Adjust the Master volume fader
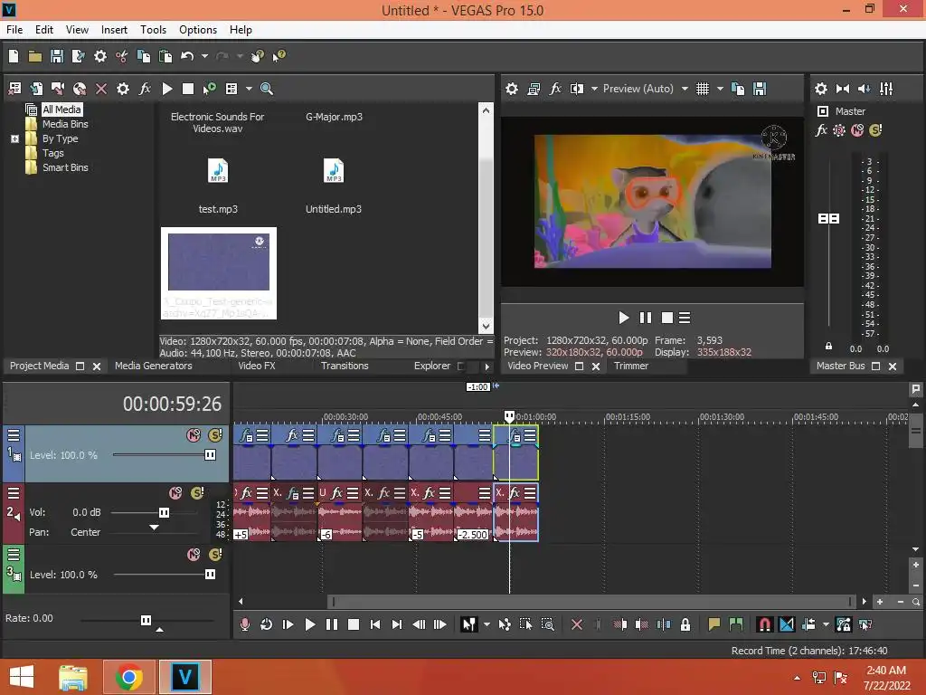926x695 pixels. [828, 219]
